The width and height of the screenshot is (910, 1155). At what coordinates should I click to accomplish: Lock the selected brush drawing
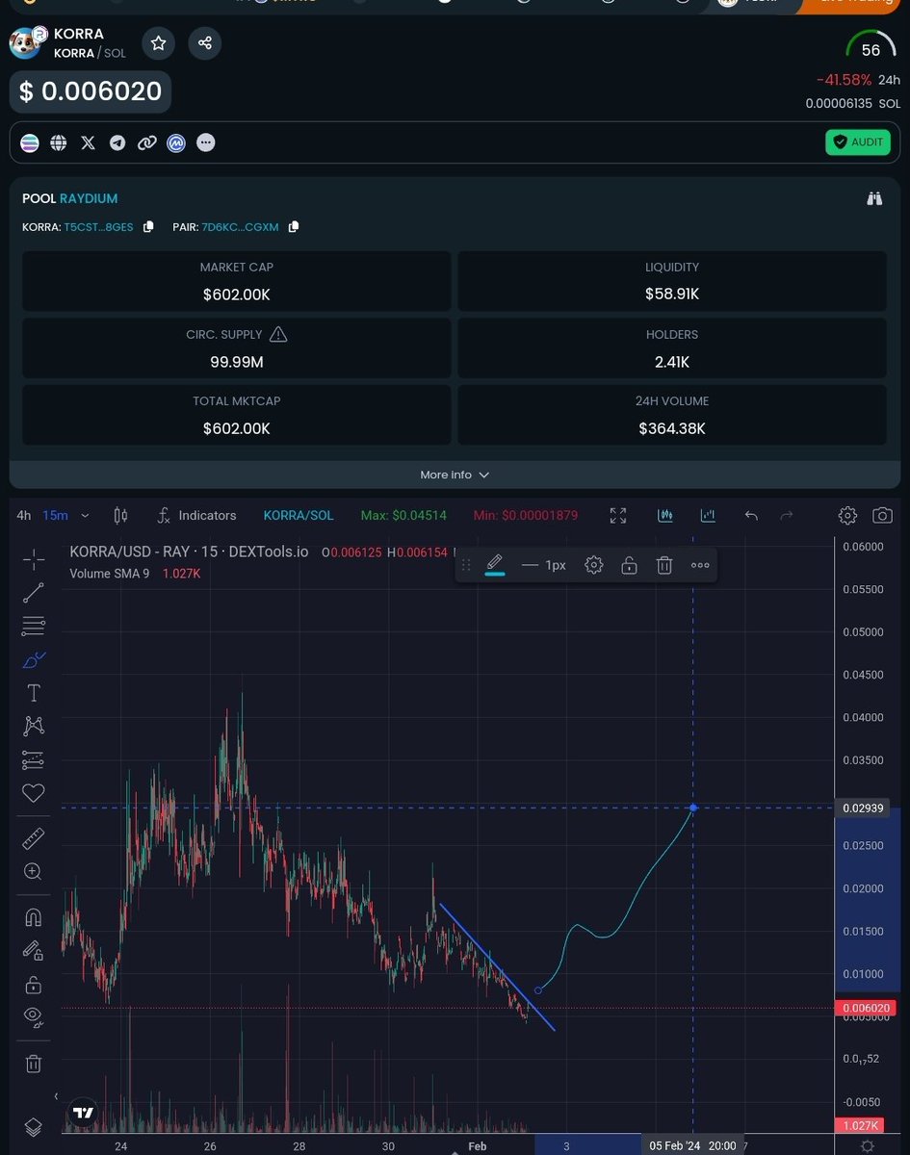click(629, 565)
